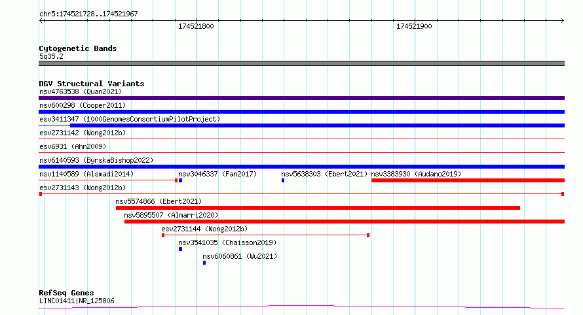Click the red nsv5895507 Almarri2020 variant bar
This screenshot has height=315, width=583.
[345, 222]
